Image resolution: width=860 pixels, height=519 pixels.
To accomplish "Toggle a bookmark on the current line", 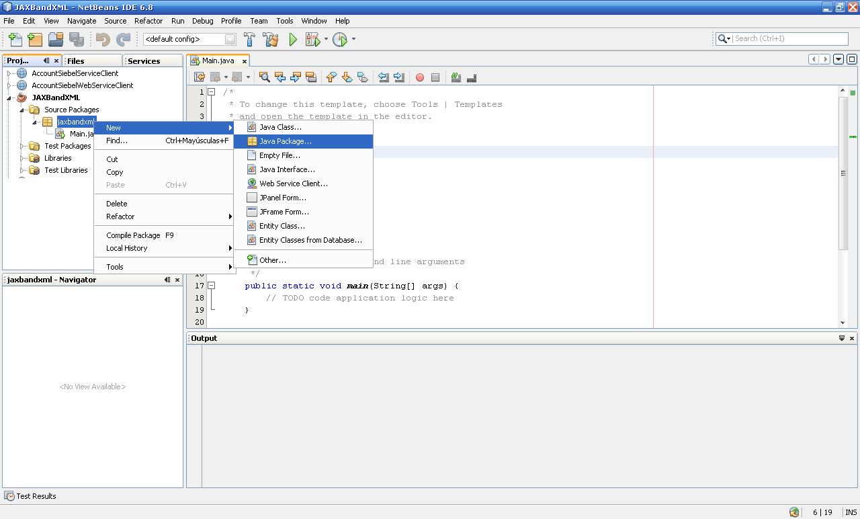I will [362, 77].
